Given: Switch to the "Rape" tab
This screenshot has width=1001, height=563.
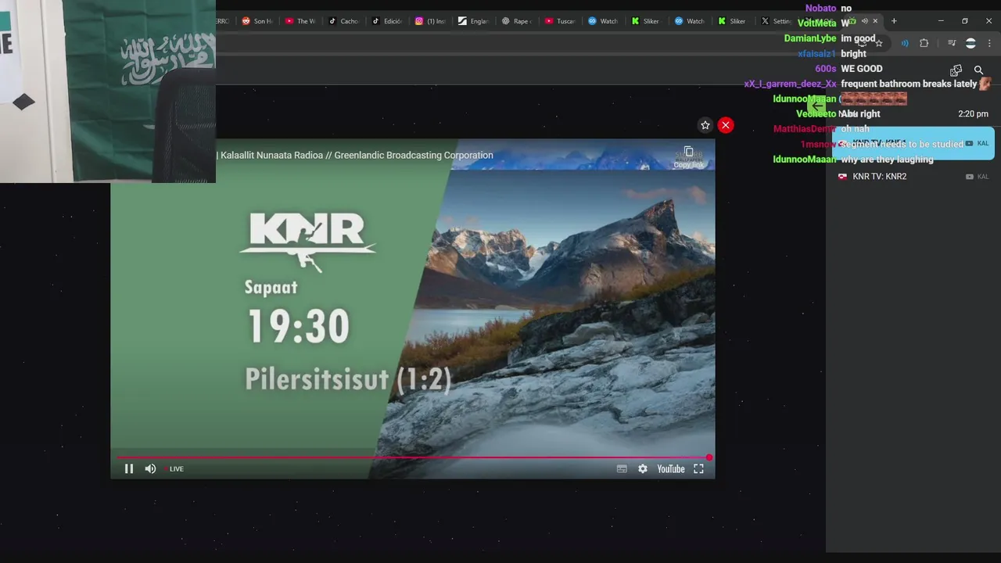Looking at the screenshot, I should coord(517,21).
